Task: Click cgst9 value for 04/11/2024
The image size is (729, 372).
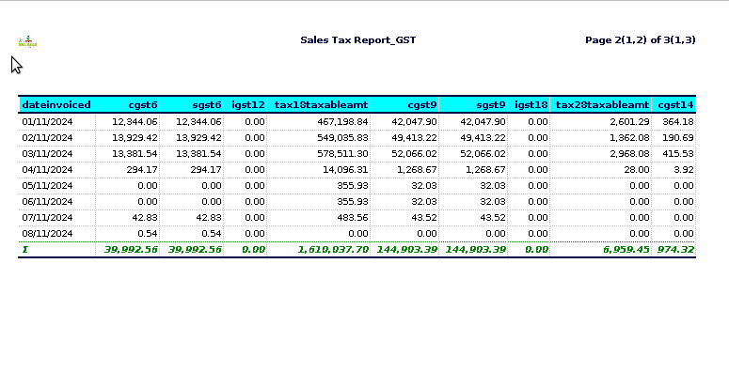Action: coord(417,169)
